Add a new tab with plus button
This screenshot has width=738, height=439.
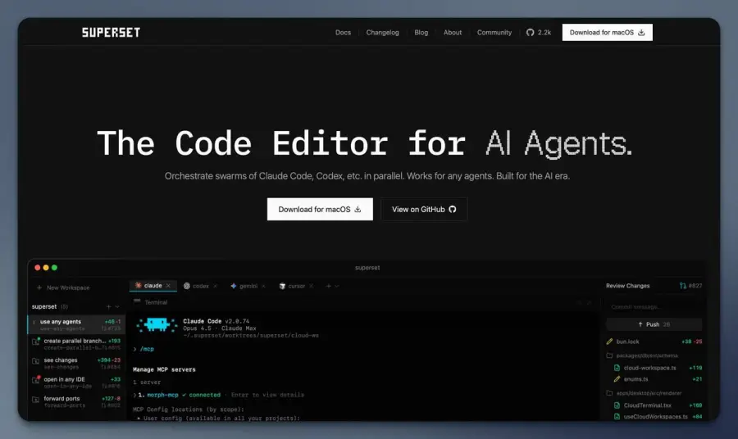pyautogui.click(x=329, y=286)
